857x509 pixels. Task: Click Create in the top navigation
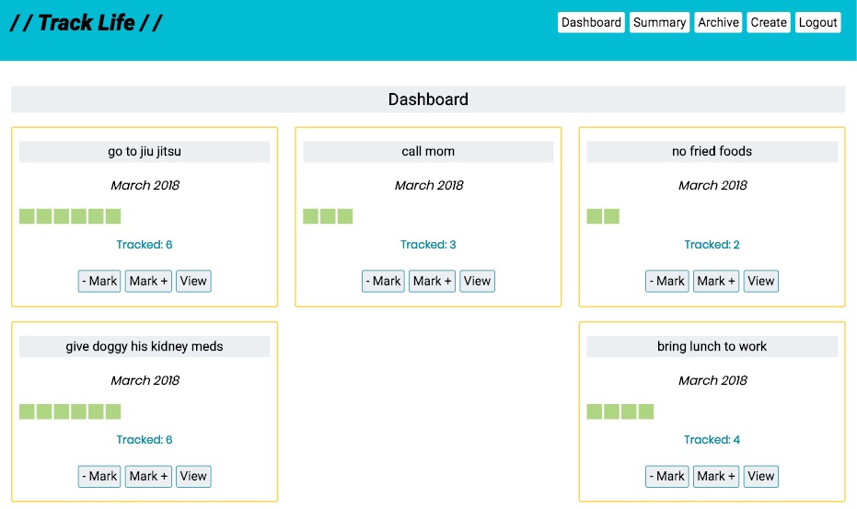tap(768, 23)
